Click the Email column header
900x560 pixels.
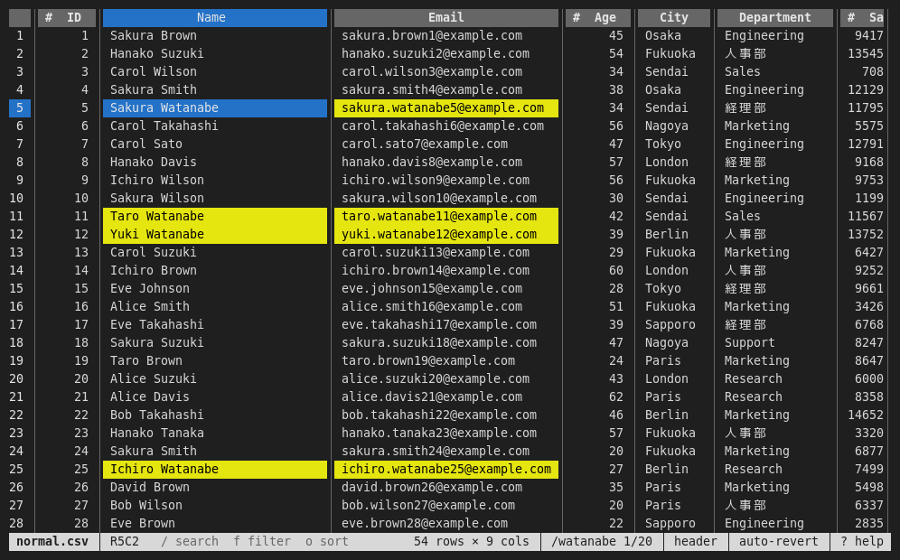click(x=446, y=18)
